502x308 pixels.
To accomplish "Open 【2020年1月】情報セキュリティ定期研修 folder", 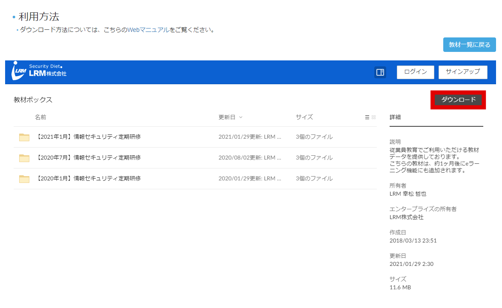I will click(x=88, y=179).
